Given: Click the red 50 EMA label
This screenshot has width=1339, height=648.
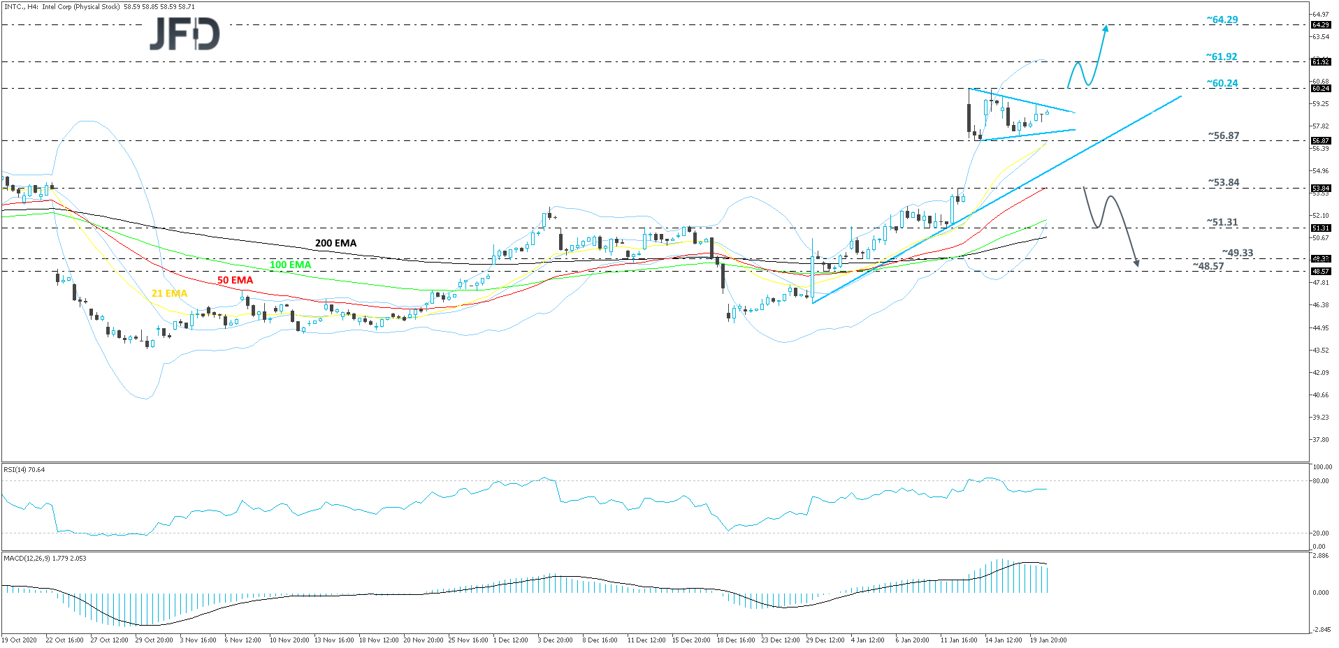Looking at the screenshot, I should coord(235,280).
